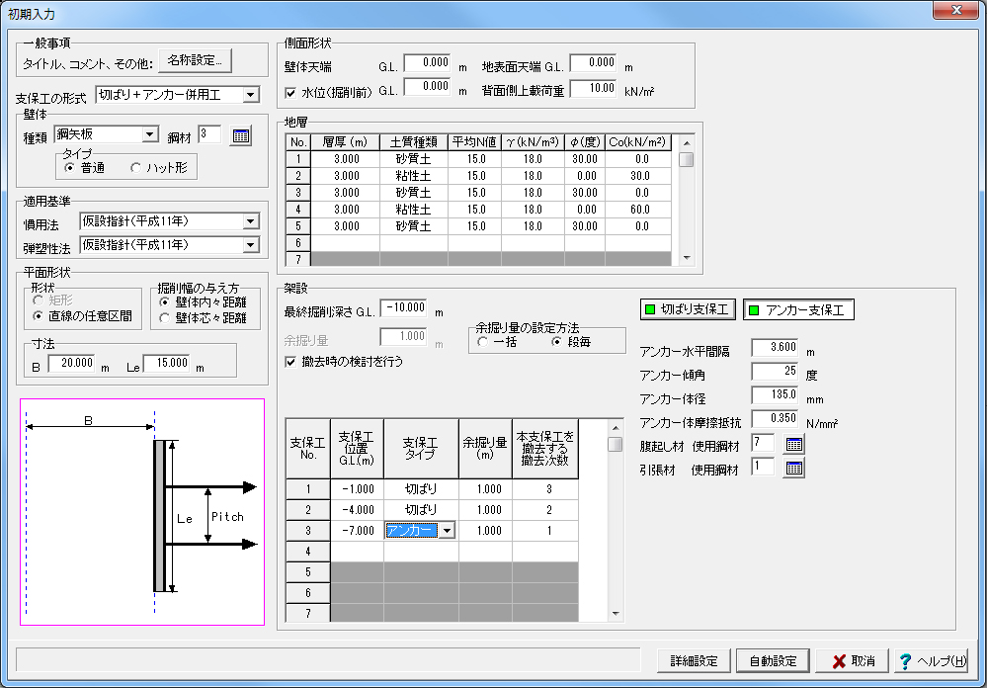Open steel table icon for 引張材
The width and height of the screenshot is (987, 688).
(x=795, y=468)
